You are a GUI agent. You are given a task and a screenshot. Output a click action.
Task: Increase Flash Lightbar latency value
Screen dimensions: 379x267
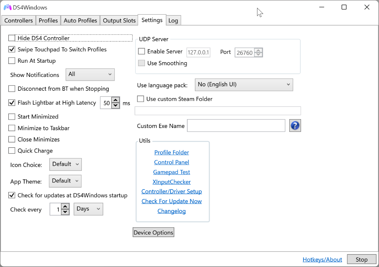tap(116, 101)
